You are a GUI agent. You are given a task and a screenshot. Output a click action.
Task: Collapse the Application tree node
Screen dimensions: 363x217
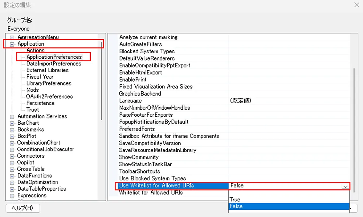pos(12,44)
